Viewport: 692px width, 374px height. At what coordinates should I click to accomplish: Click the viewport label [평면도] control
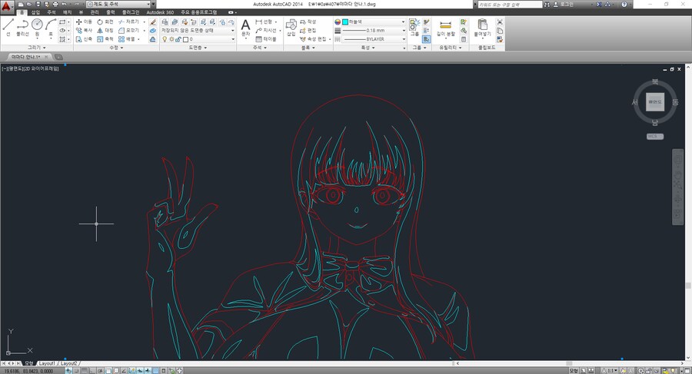[x=15, y=69]
